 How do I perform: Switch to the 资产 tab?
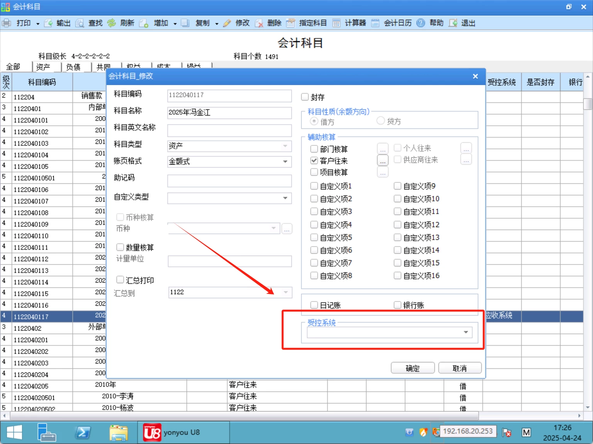click(x=43, y=67)
